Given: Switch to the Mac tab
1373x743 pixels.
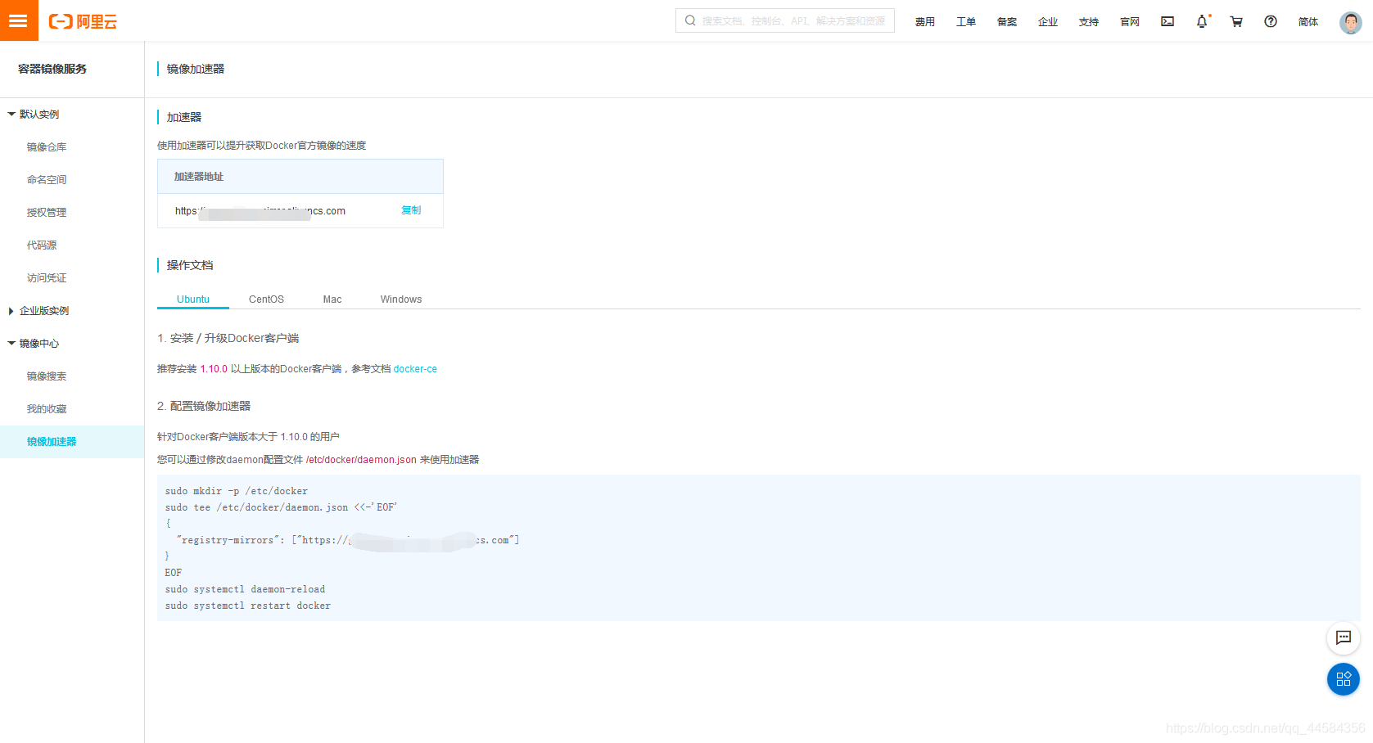Looking at the screenshot, I should pyautogui.click(x=332, y=299).
